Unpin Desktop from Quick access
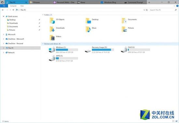Viewport: 179px width, 123px height. 39,20
